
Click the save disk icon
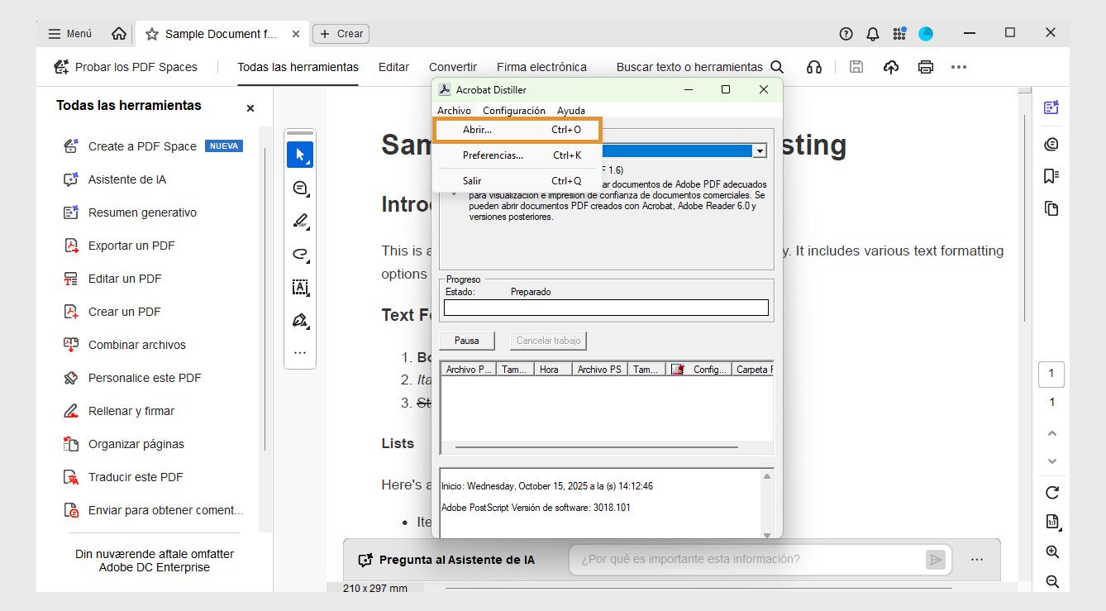(856, 67)
